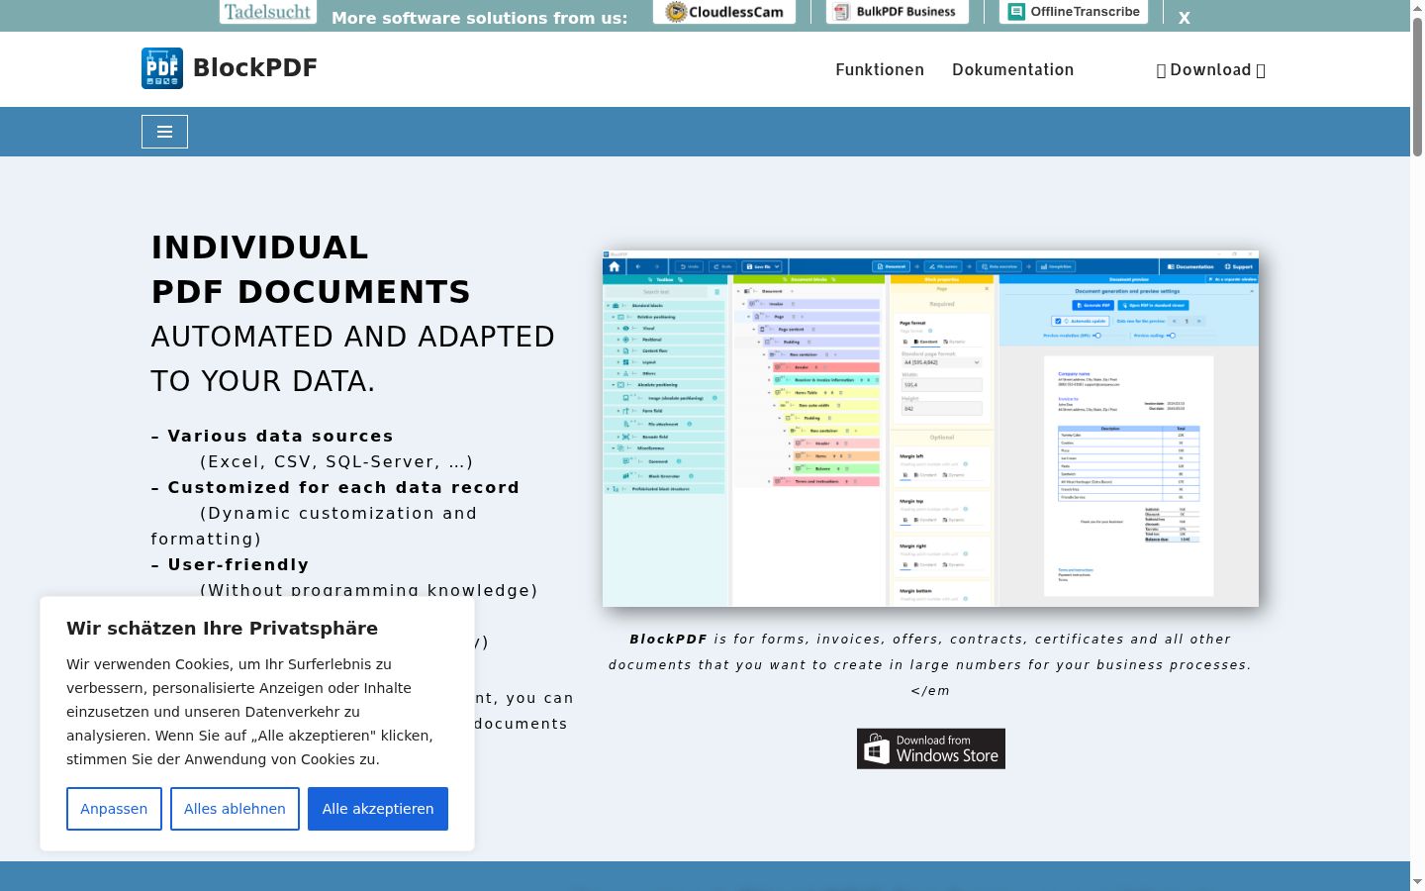Click the 'User-friendly' bullet text
This screenshot has width=1425, height=891.
238,564
